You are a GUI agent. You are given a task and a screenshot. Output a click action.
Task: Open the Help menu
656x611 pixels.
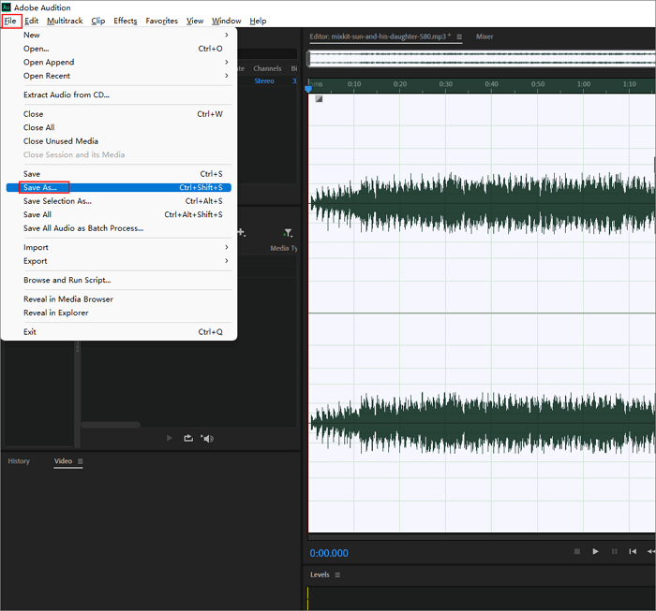[258, 21]
